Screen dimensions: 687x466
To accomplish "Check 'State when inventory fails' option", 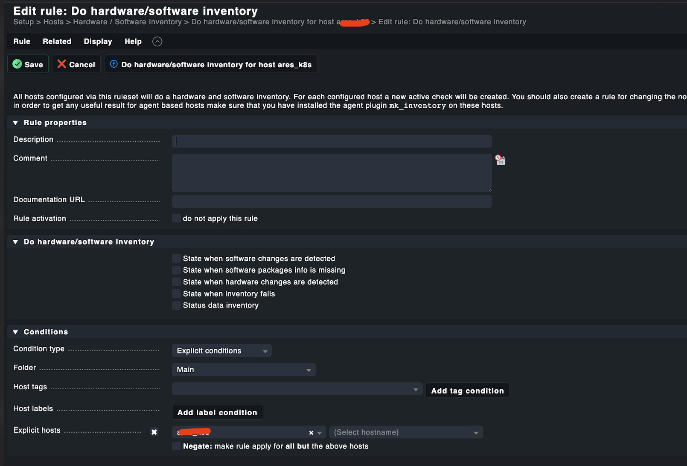I will tap(176, 293).
